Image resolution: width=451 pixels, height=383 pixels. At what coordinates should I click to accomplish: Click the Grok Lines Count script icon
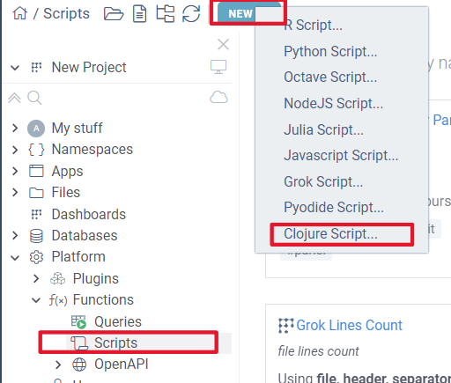285,326
